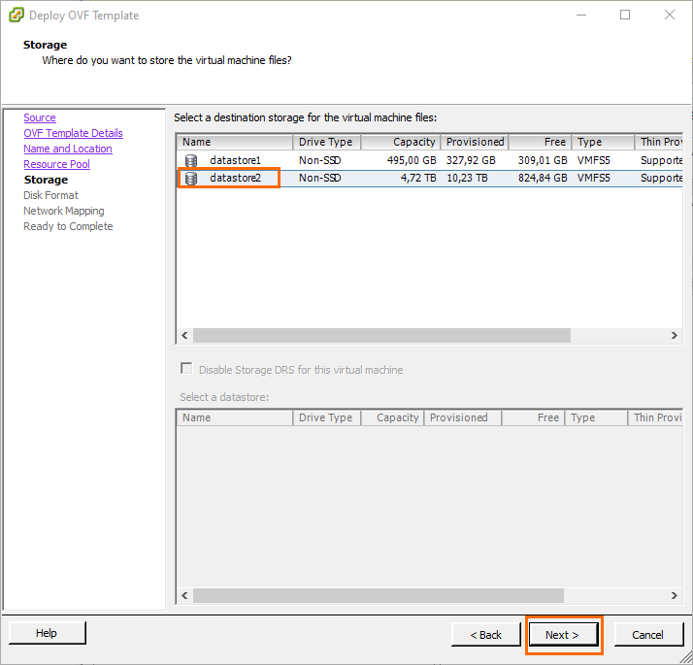Open the Source step link

[x=40, y=117]
